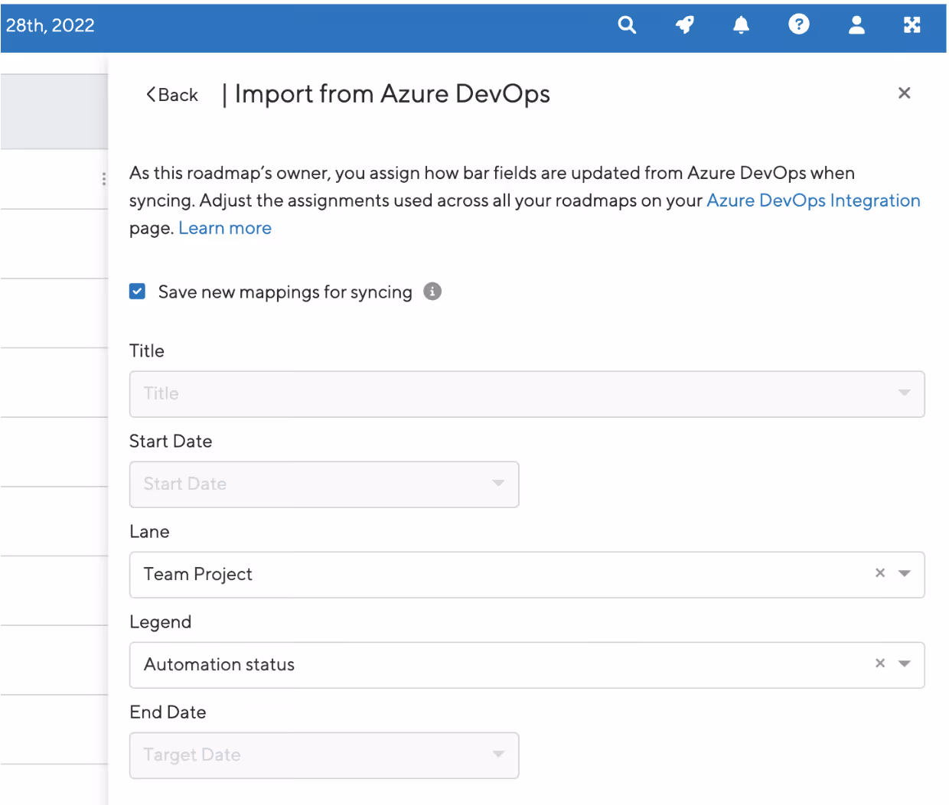Clear the Automation status legend selection
Screen dimensions: 949x805
[x=880, y=663]
